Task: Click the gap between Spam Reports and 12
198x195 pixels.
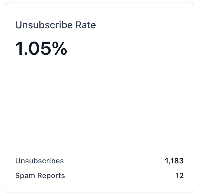Action: click(120, 176)
